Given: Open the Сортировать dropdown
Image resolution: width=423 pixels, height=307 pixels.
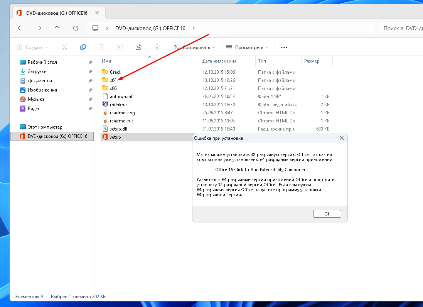Looking at the screenshot, I should (x=194, y=47).
